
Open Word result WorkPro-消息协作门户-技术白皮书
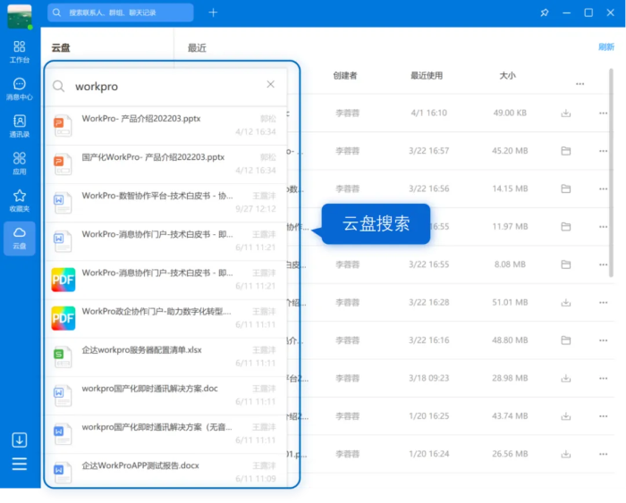166,241
